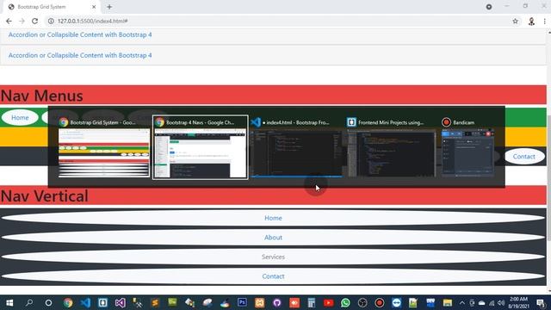Switch to Bandicam window thumbnail
Image resolution: width=551 pixels, height=310 pixels.
[467, 147]
